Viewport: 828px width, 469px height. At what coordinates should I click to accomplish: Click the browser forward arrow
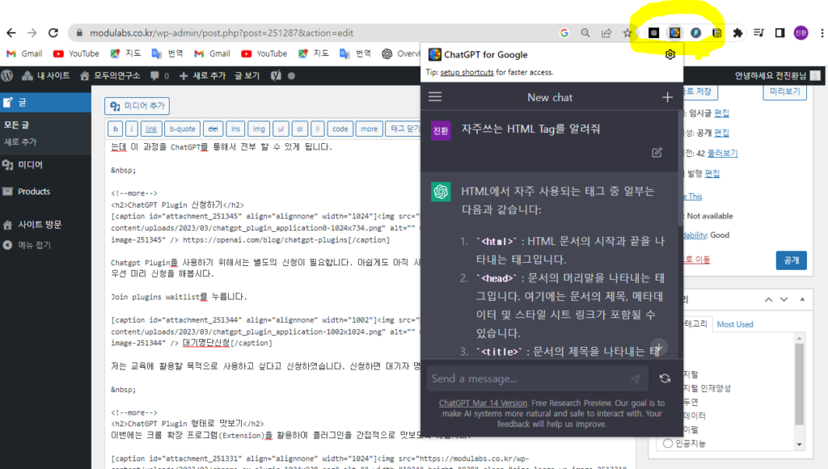pyautogui.click(x=32, y=32)
